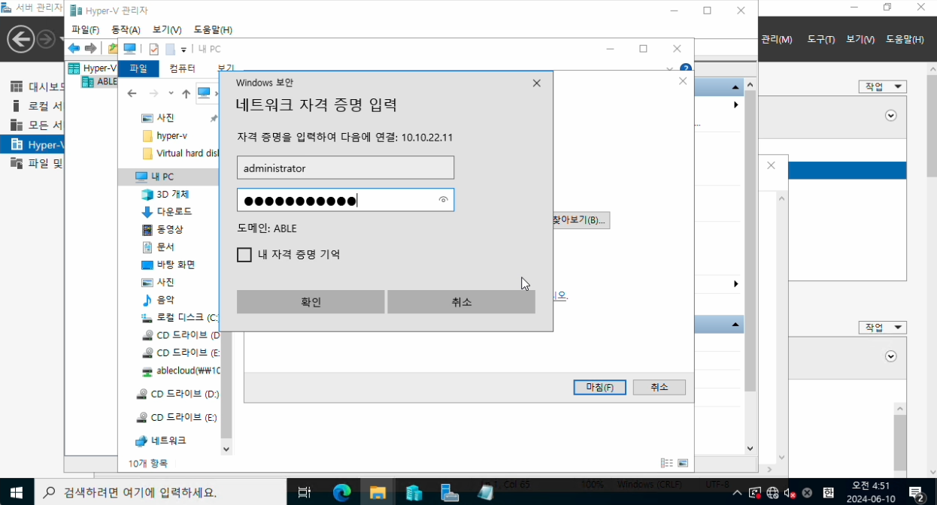Select ablecloud network drive entry
The width and height of the screenshot is (937, 505).
click(x=180, y=370)
